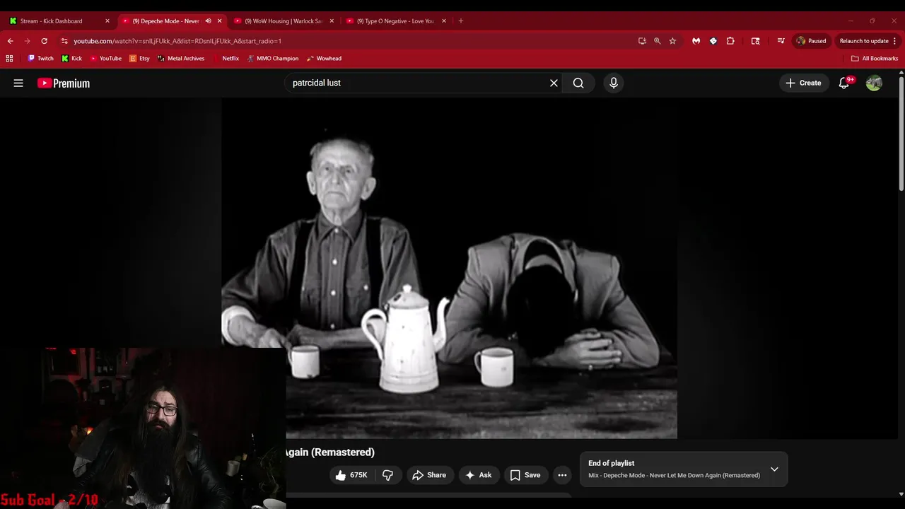The image size is (905, 509).
Task: Go back to the previous page
Action: coord(11,41)
